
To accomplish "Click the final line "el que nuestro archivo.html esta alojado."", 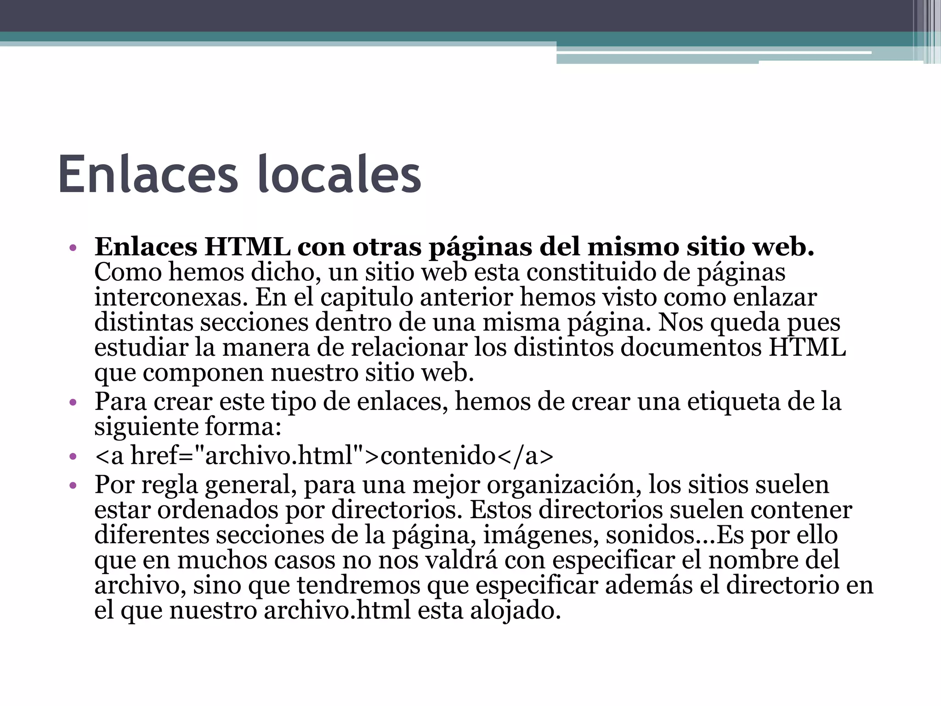I will [328, 610].
